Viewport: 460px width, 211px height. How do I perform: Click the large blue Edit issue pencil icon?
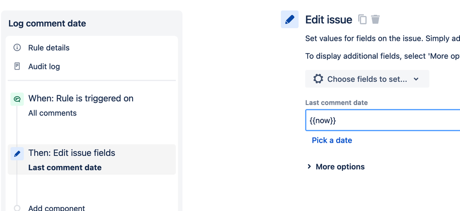pyautogui.click(x=290, y=19)
